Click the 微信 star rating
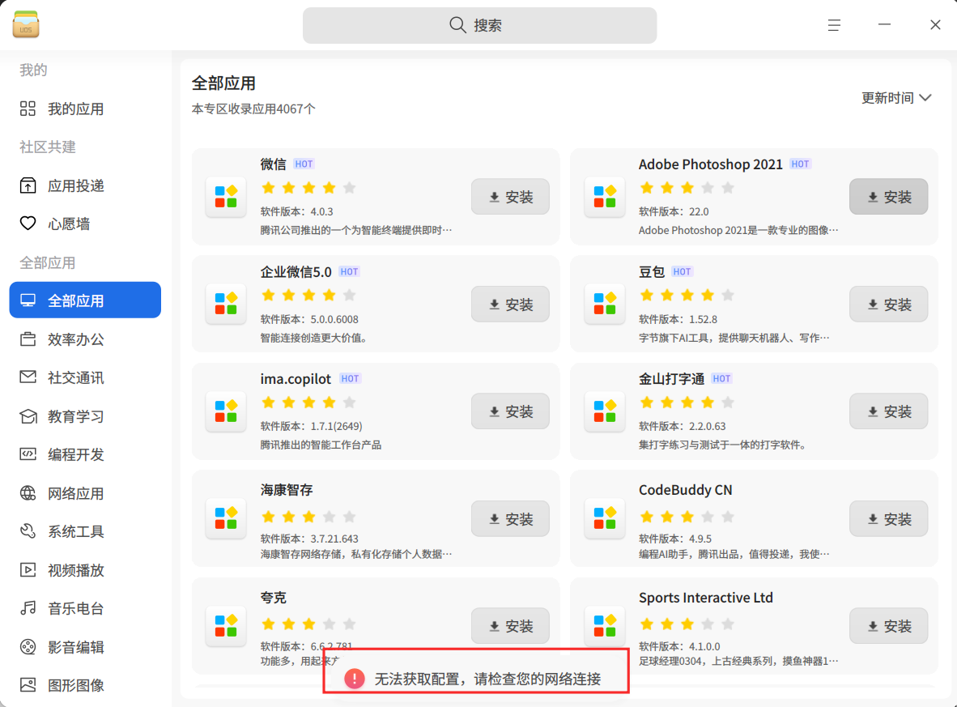This screenshot has width=957, height=707. click(x=308, y=187)
